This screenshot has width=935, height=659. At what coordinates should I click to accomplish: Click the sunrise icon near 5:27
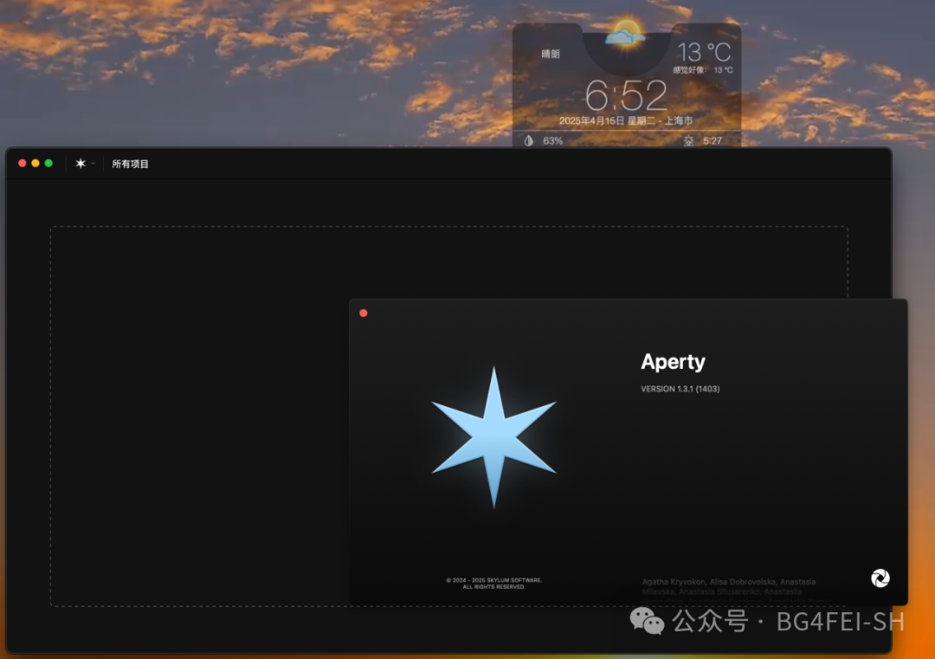pyautogui.click(x=688, y=141)
